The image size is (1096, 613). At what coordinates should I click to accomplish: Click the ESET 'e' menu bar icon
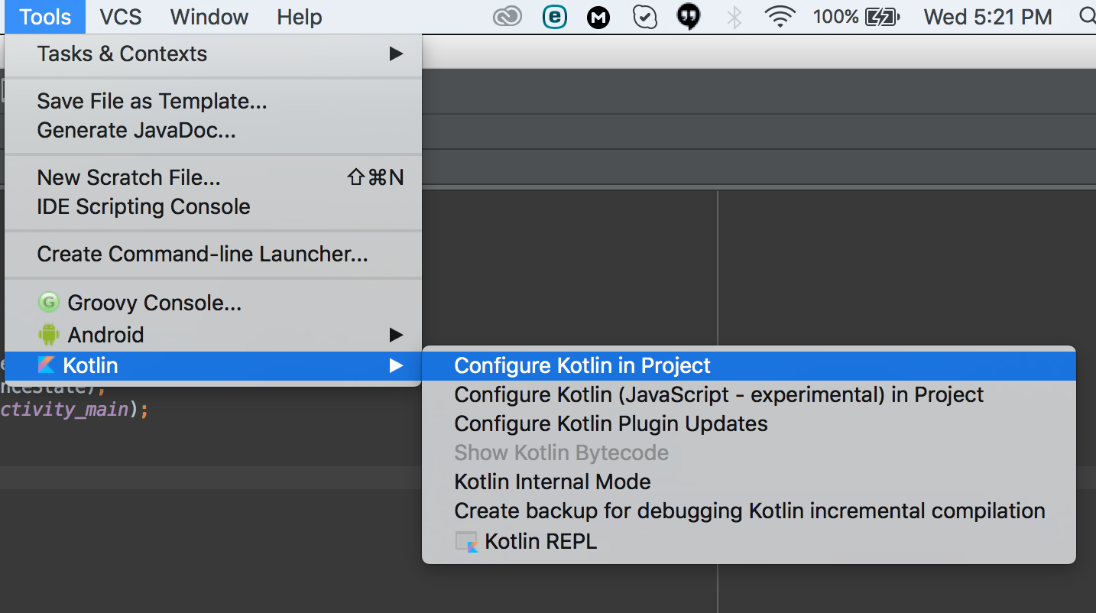pos(555,17)
